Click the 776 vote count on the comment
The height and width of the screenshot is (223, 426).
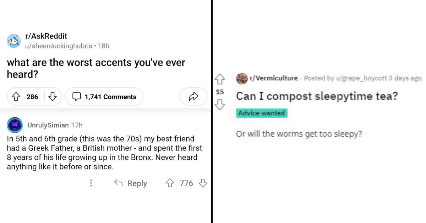tap(186, 183)
